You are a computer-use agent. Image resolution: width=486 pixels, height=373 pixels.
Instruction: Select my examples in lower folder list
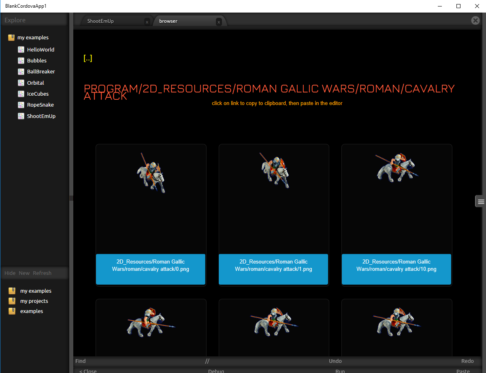tap(36, 291)
